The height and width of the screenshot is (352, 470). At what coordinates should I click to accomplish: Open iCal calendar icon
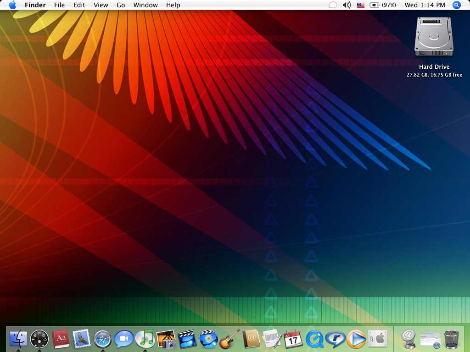293,339
